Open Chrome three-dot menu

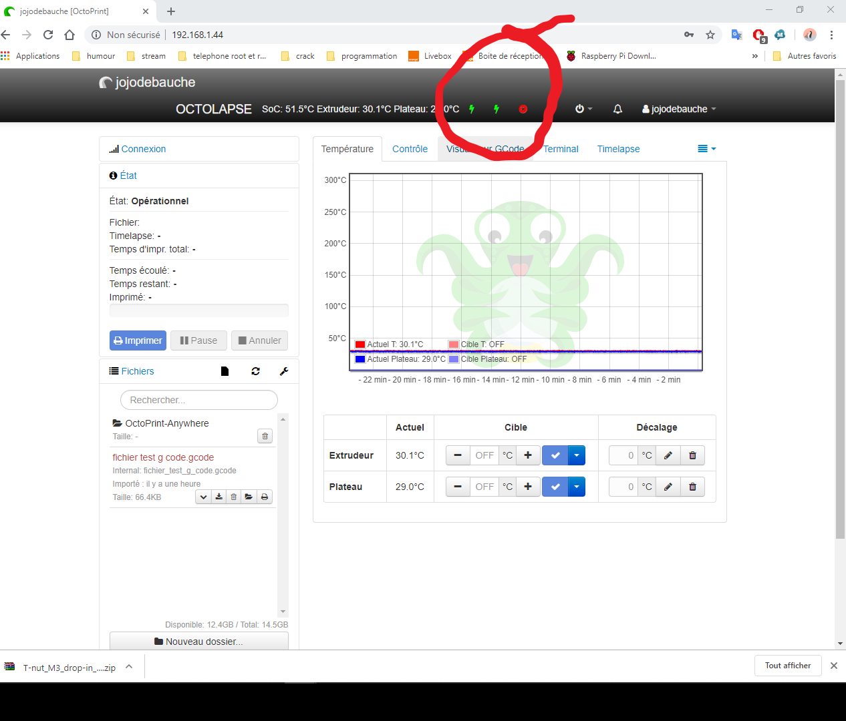pos(831,35)
